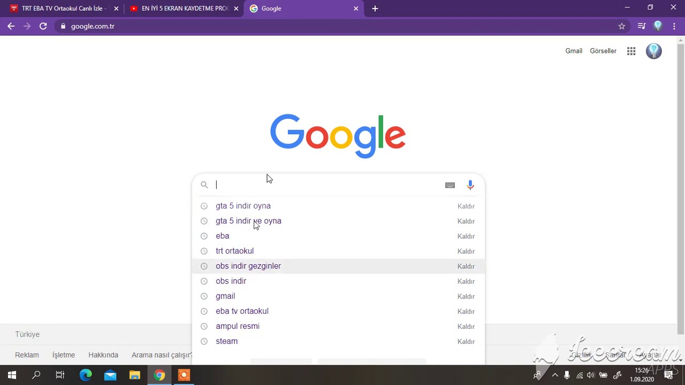Click the Chrome taskbar icon
Viewport: 685px width, 385px height.
[x=159, y=375]
